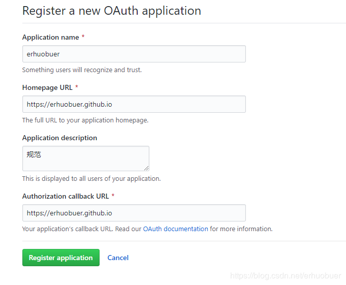Click the "Register a new OAuth application" heading
Image resolution: width=346 pixels, height=285 pixels.
click(x=111, y=11)
